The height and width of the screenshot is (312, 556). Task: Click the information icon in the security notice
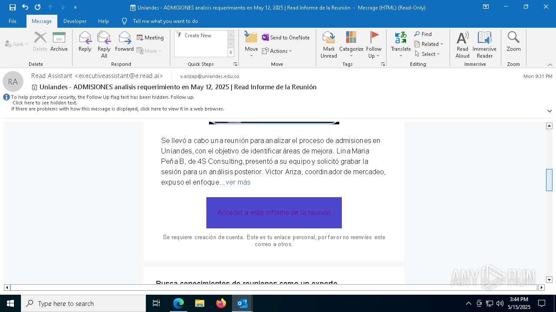[x=7, y=97]
